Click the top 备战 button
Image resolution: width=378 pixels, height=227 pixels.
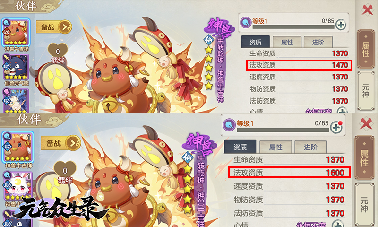pos(54,27)
